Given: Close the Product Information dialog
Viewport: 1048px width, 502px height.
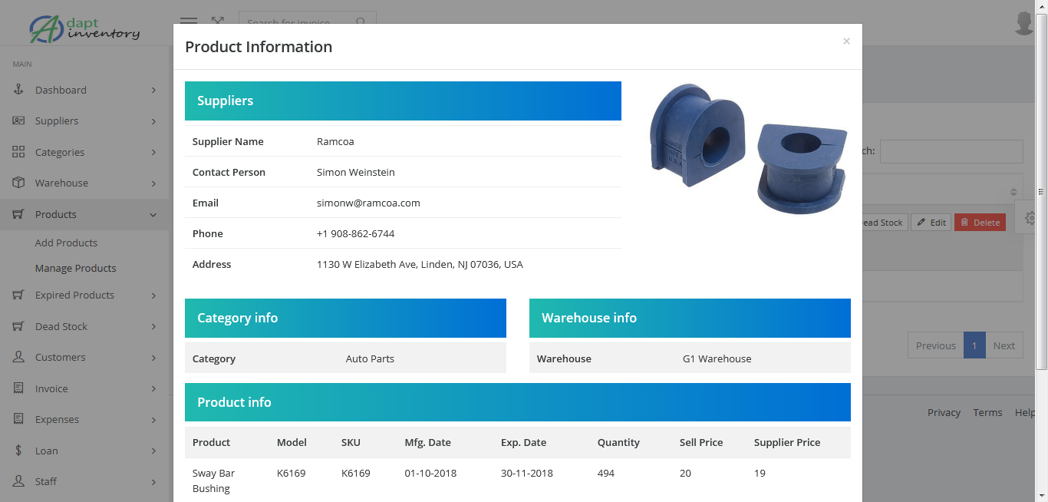Looking at the screenshot, I should click(846, 41).
